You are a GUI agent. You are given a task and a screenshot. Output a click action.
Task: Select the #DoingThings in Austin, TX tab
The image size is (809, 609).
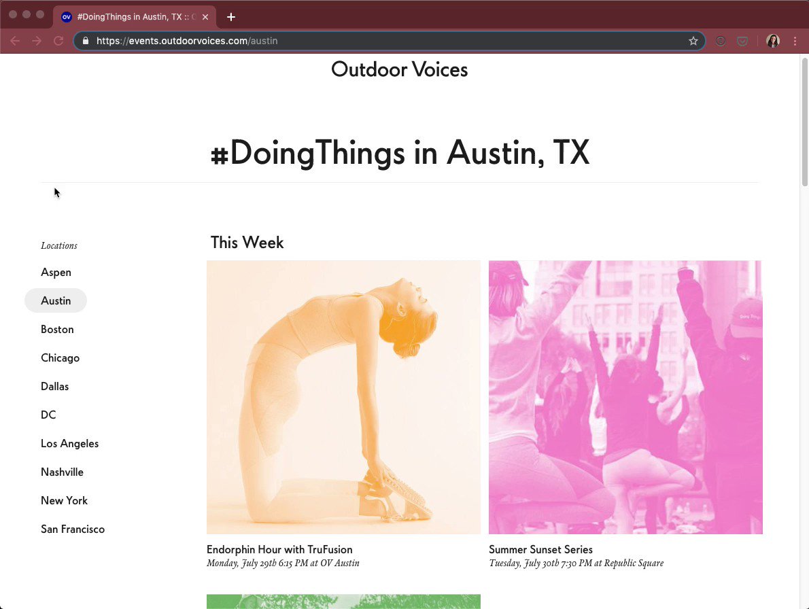(134, 17)
